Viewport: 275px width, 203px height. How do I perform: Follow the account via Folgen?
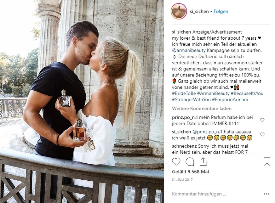[x=221, y=11]
